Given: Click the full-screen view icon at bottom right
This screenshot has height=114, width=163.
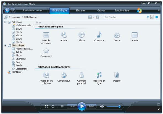Looking at the screenshot, I should tap(159, 104).
